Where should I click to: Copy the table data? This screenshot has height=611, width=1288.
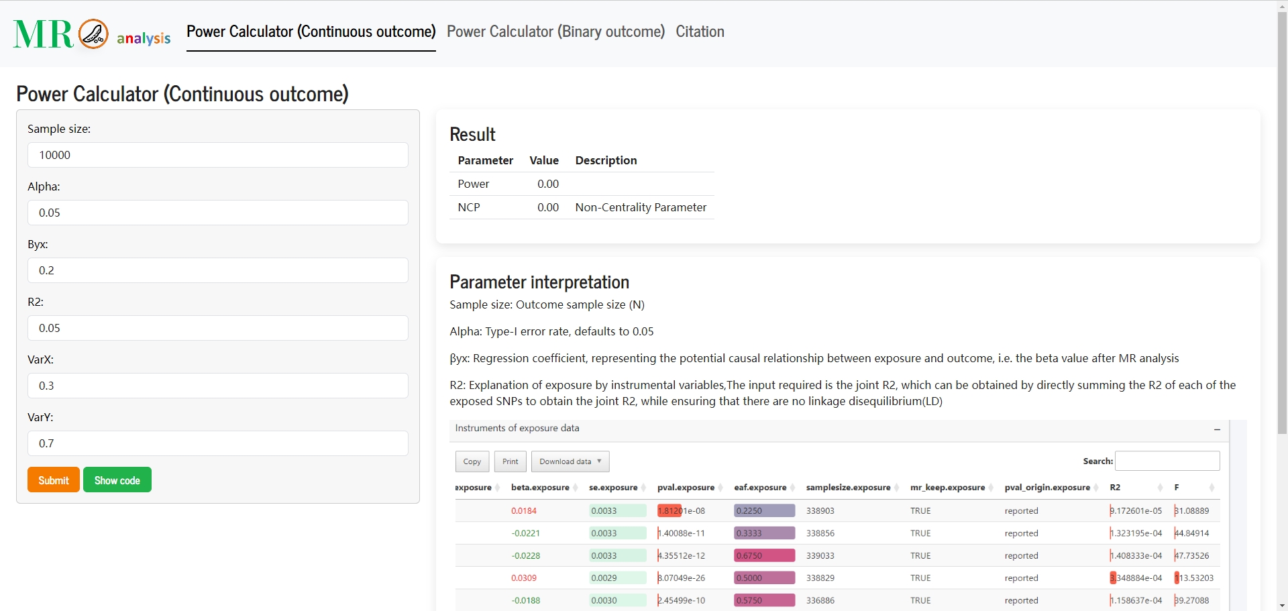coord(472,461)
